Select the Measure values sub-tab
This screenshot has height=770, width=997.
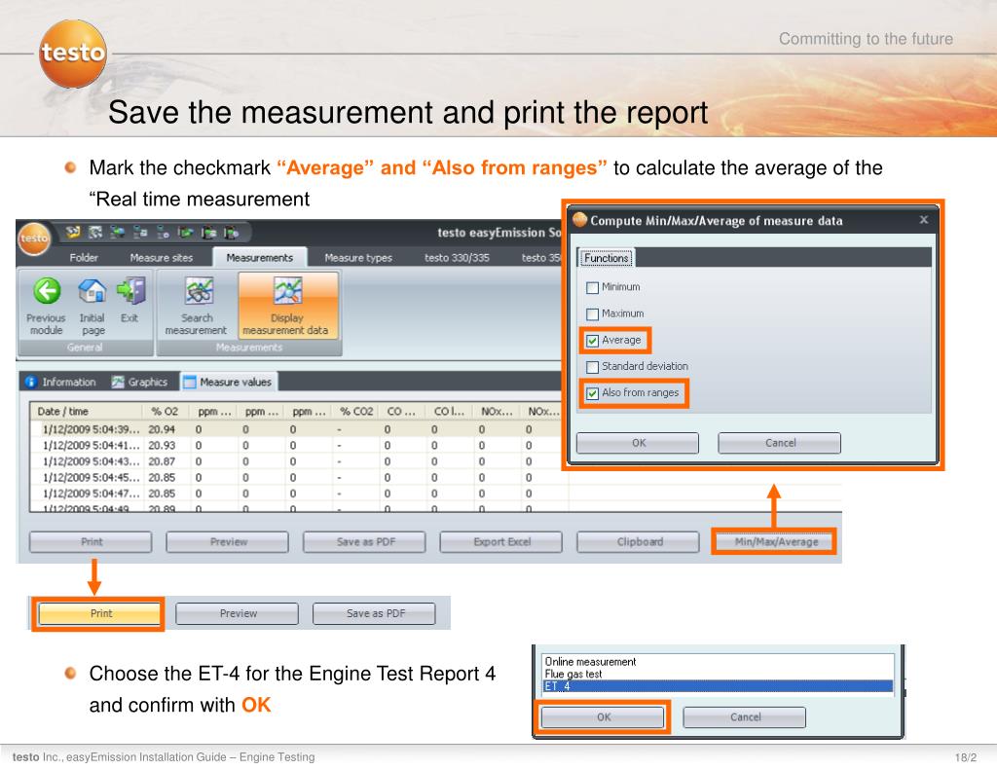click(228, 382)
